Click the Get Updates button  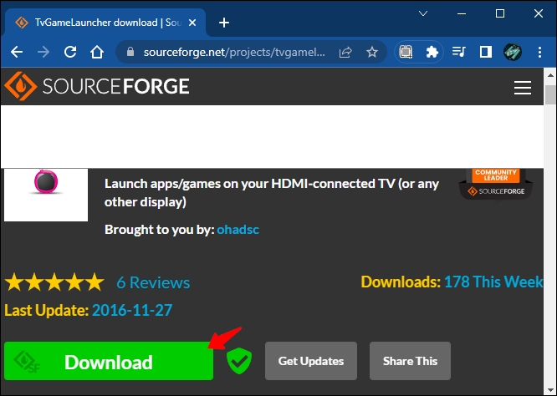pyautogui.click(x=311, y=361)
